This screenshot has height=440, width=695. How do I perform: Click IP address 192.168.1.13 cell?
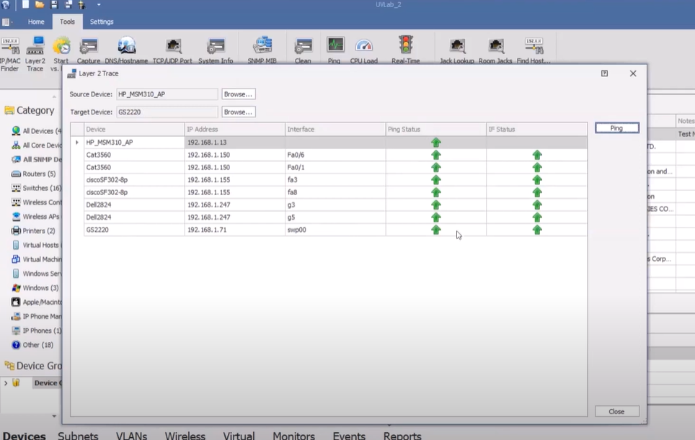[x=235, y=143]
